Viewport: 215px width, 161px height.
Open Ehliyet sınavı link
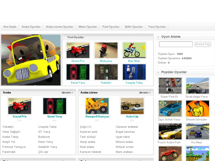click(x=125, y=147)
